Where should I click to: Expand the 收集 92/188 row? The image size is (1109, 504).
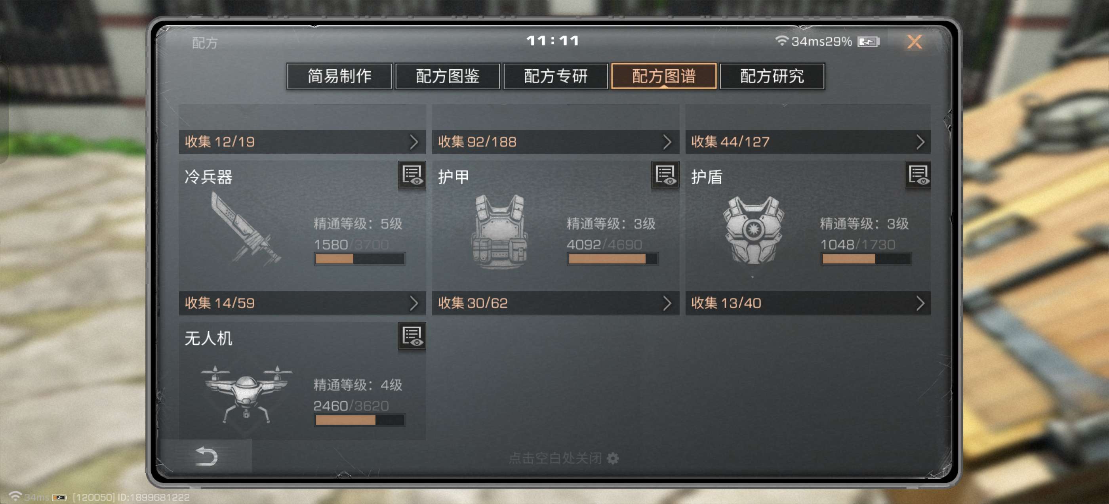click(x=555, y=142)
